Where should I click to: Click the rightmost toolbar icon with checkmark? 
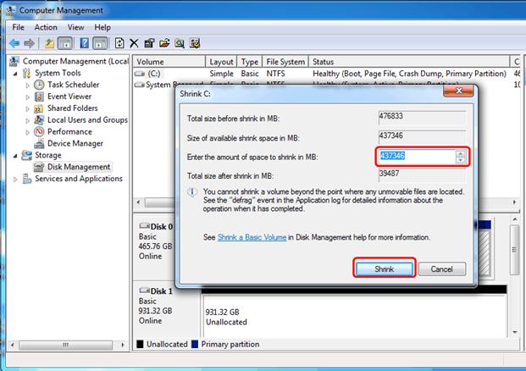(195, 43)
